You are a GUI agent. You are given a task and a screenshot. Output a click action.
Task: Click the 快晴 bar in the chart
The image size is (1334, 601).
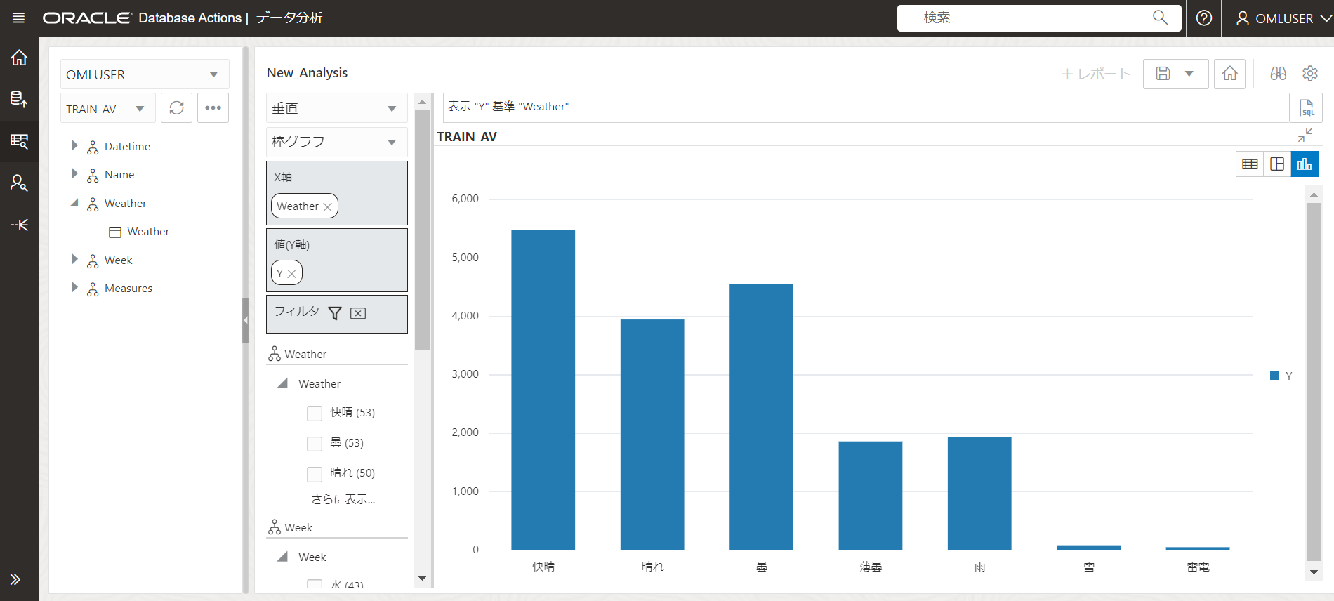coord(543,390)
